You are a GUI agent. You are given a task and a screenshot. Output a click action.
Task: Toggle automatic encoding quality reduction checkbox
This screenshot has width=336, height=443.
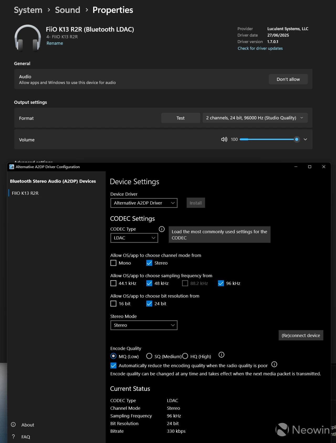click(113, 365)
